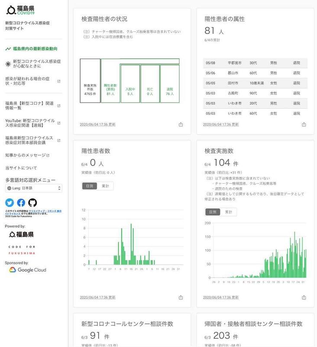The height and width of the screenshot is (347, 317).
Task: Open 新型コロナウイルス感染症が心配なときに menu item
Action: pyautogui.click(x=34, y=64)
